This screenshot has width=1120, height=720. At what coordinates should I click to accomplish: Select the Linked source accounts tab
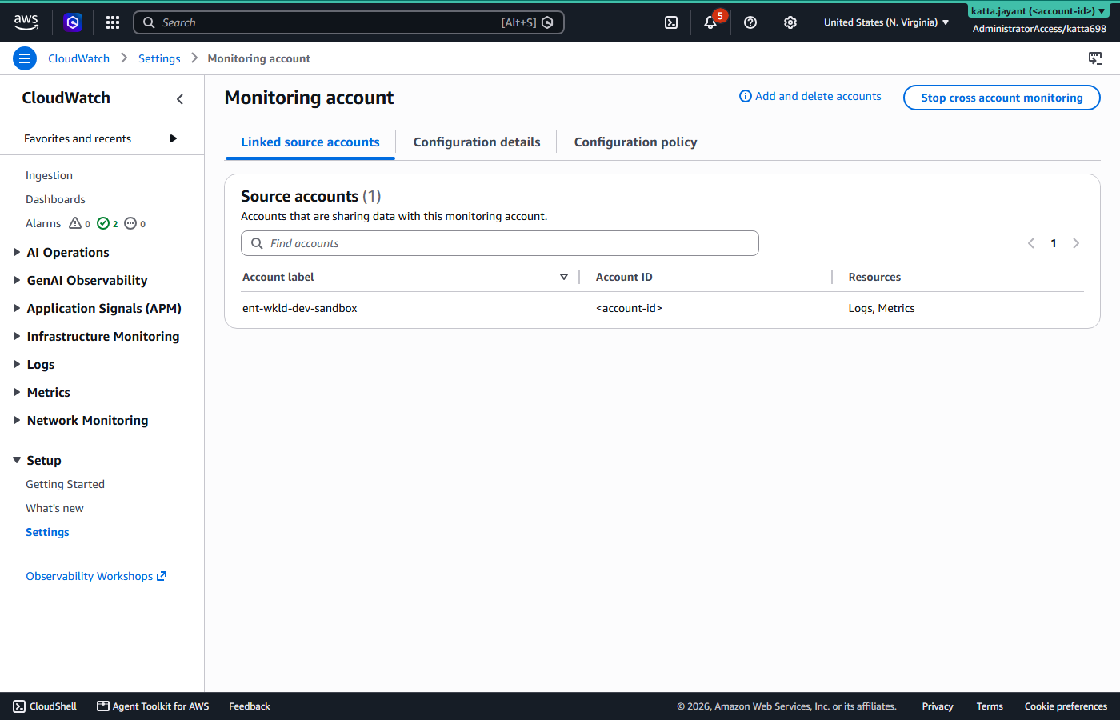point(310,142)
